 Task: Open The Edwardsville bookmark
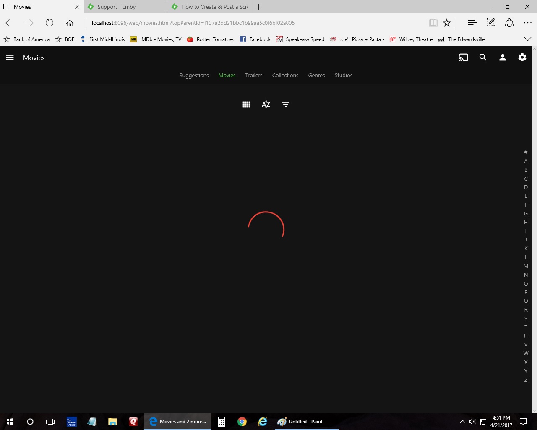[x=461, y=39]
